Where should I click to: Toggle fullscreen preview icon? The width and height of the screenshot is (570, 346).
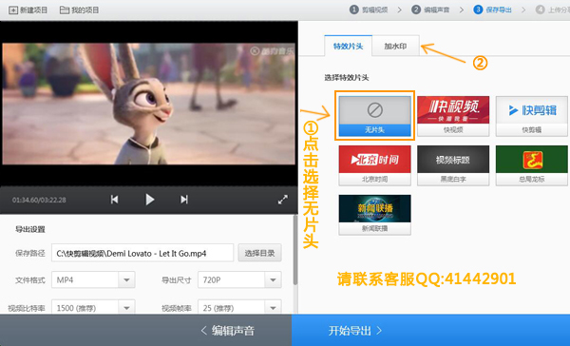tap(282, 200)
